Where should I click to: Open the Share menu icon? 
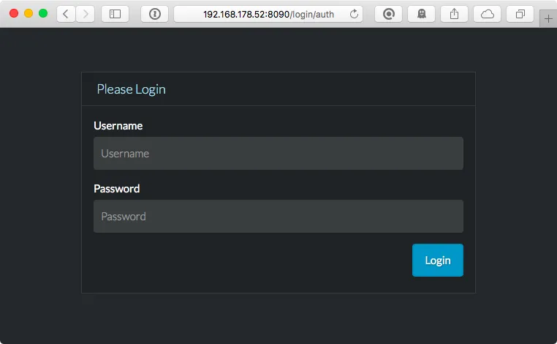pyautogui.click(x=454, y=14)
